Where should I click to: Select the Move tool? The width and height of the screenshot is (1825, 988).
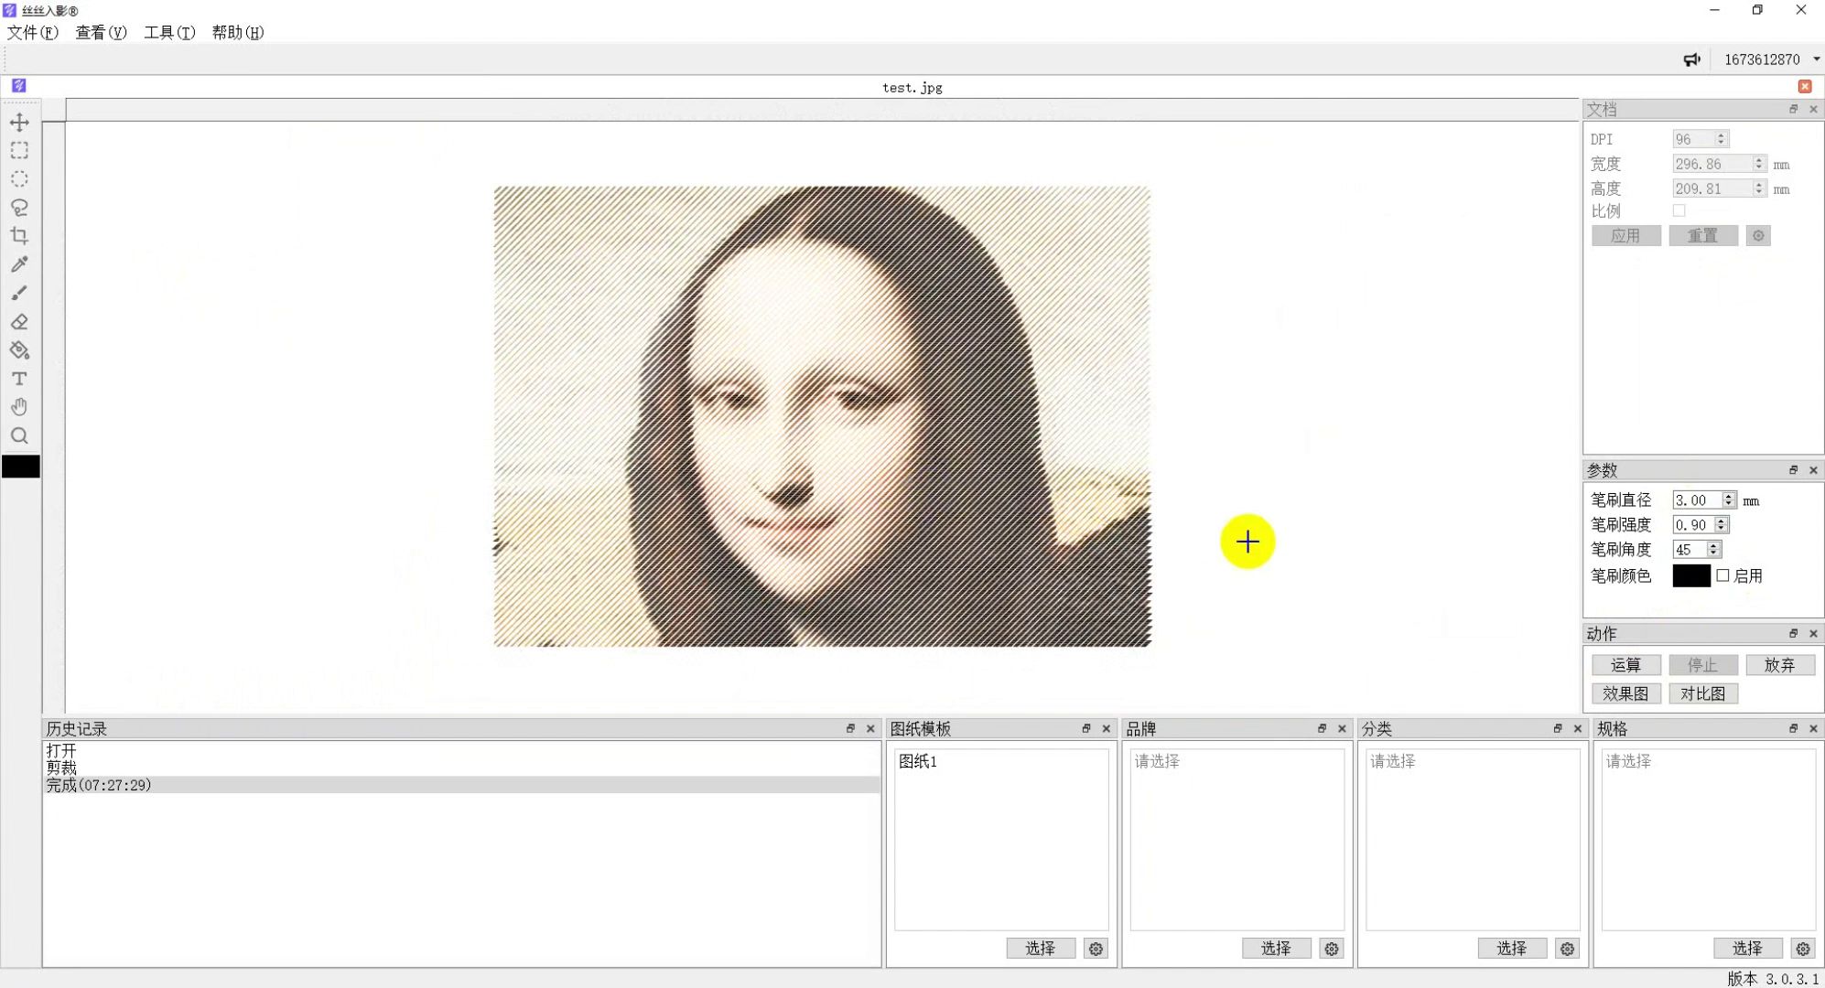18,122
